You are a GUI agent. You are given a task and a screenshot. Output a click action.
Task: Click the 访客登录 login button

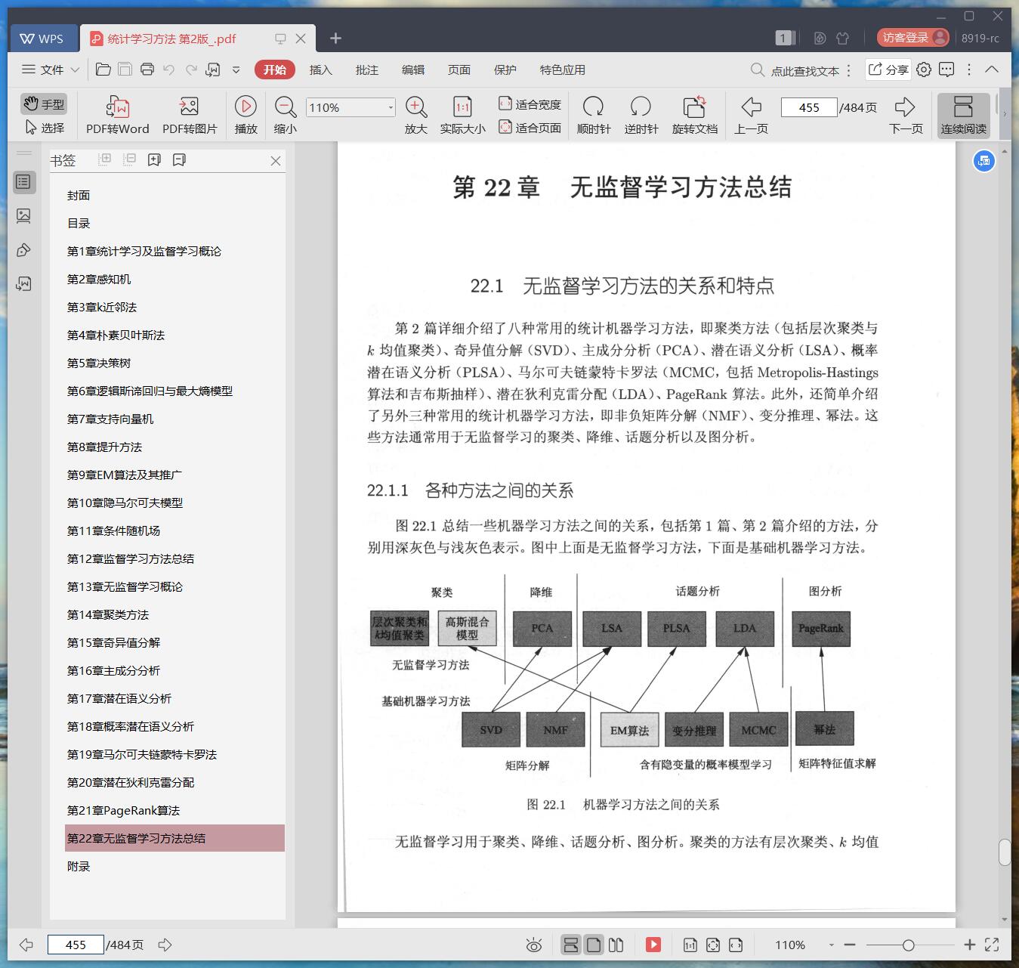(914, 37)
